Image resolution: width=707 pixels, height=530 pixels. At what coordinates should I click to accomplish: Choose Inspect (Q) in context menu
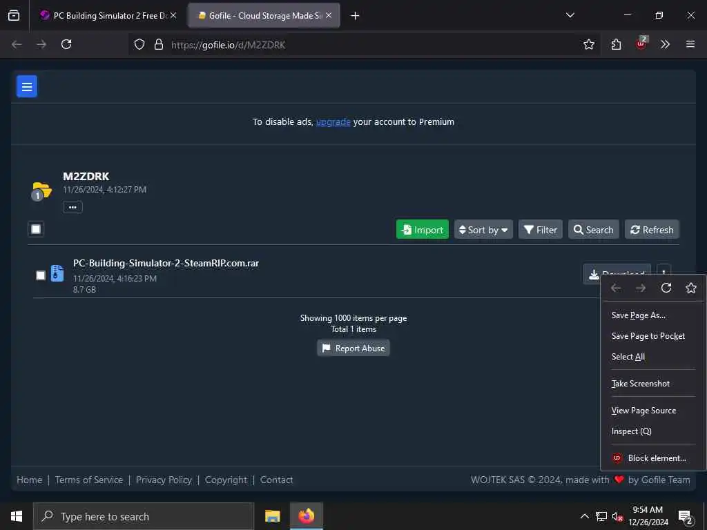tap(653, 431)
